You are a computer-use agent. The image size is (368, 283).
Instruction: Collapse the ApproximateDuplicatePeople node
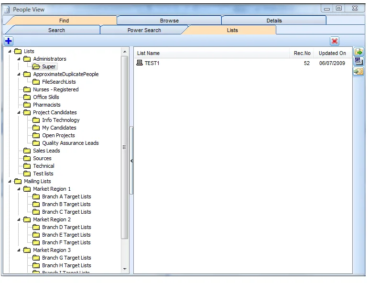(19, 74)
